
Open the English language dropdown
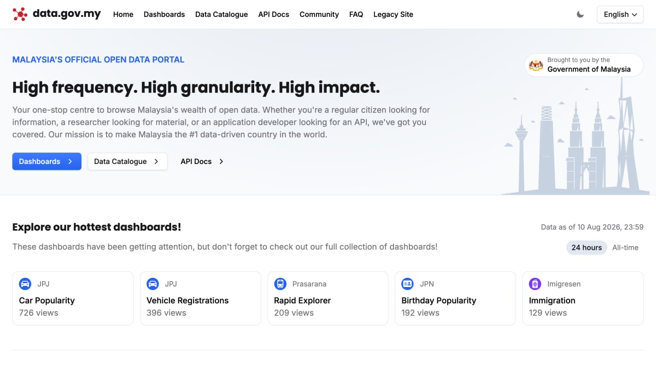[x=620, y=15]
